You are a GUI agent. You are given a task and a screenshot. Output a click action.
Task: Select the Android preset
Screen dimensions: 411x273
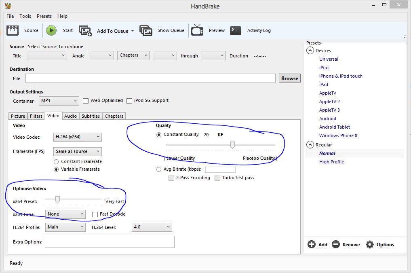click(328, 119)
